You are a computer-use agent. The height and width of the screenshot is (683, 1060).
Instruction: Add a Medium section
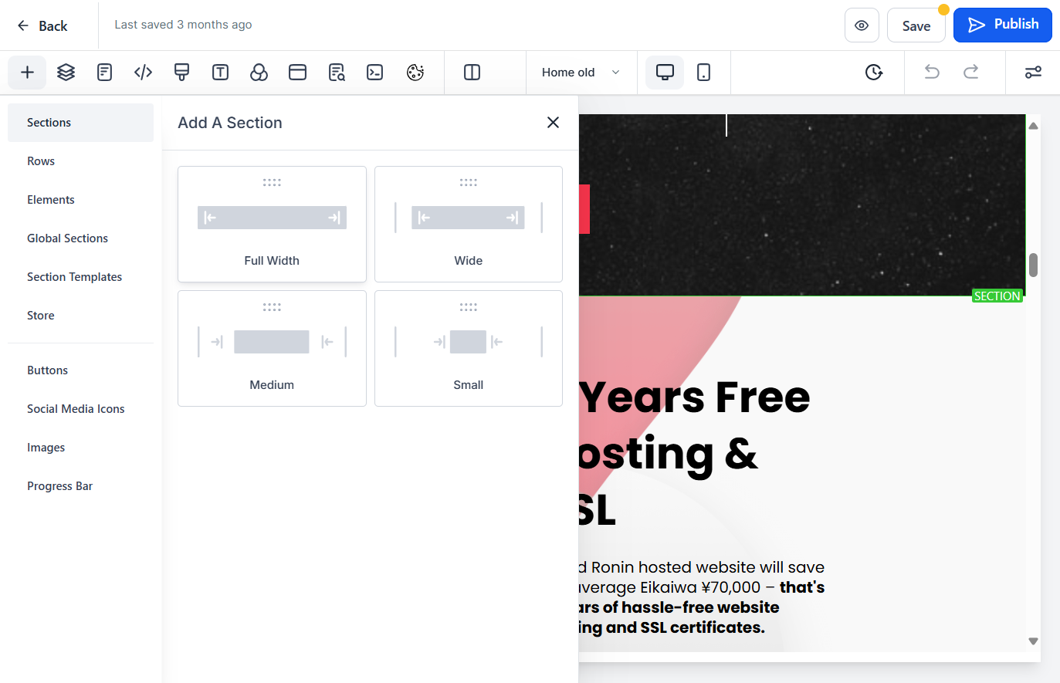pos(272,348)
